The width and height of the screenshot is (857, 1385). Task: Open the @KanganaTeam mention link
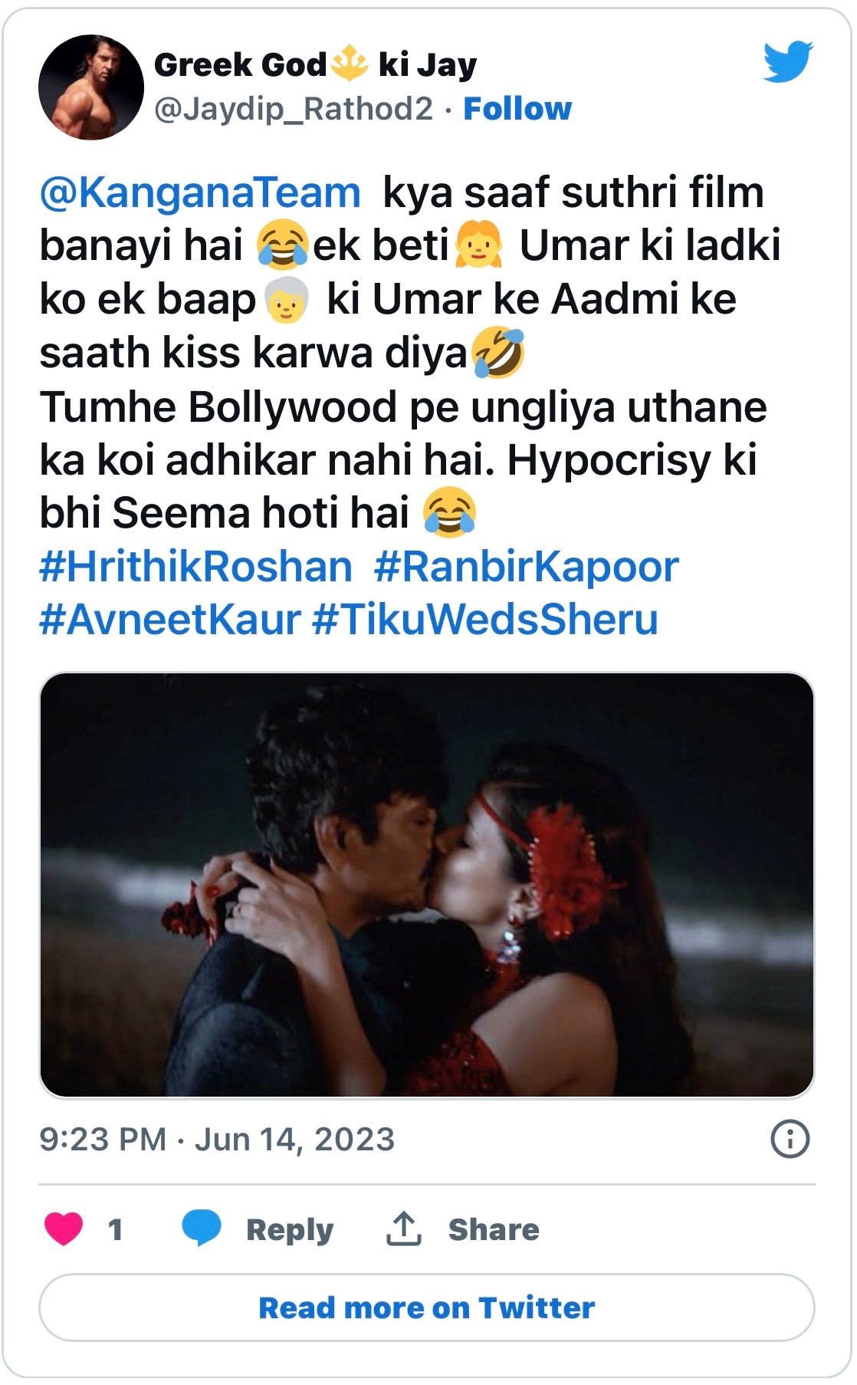point(200,192)
